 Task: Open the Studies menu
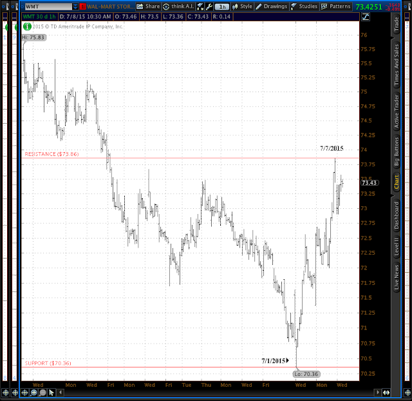pyautogui.click(x=304, y=6)
